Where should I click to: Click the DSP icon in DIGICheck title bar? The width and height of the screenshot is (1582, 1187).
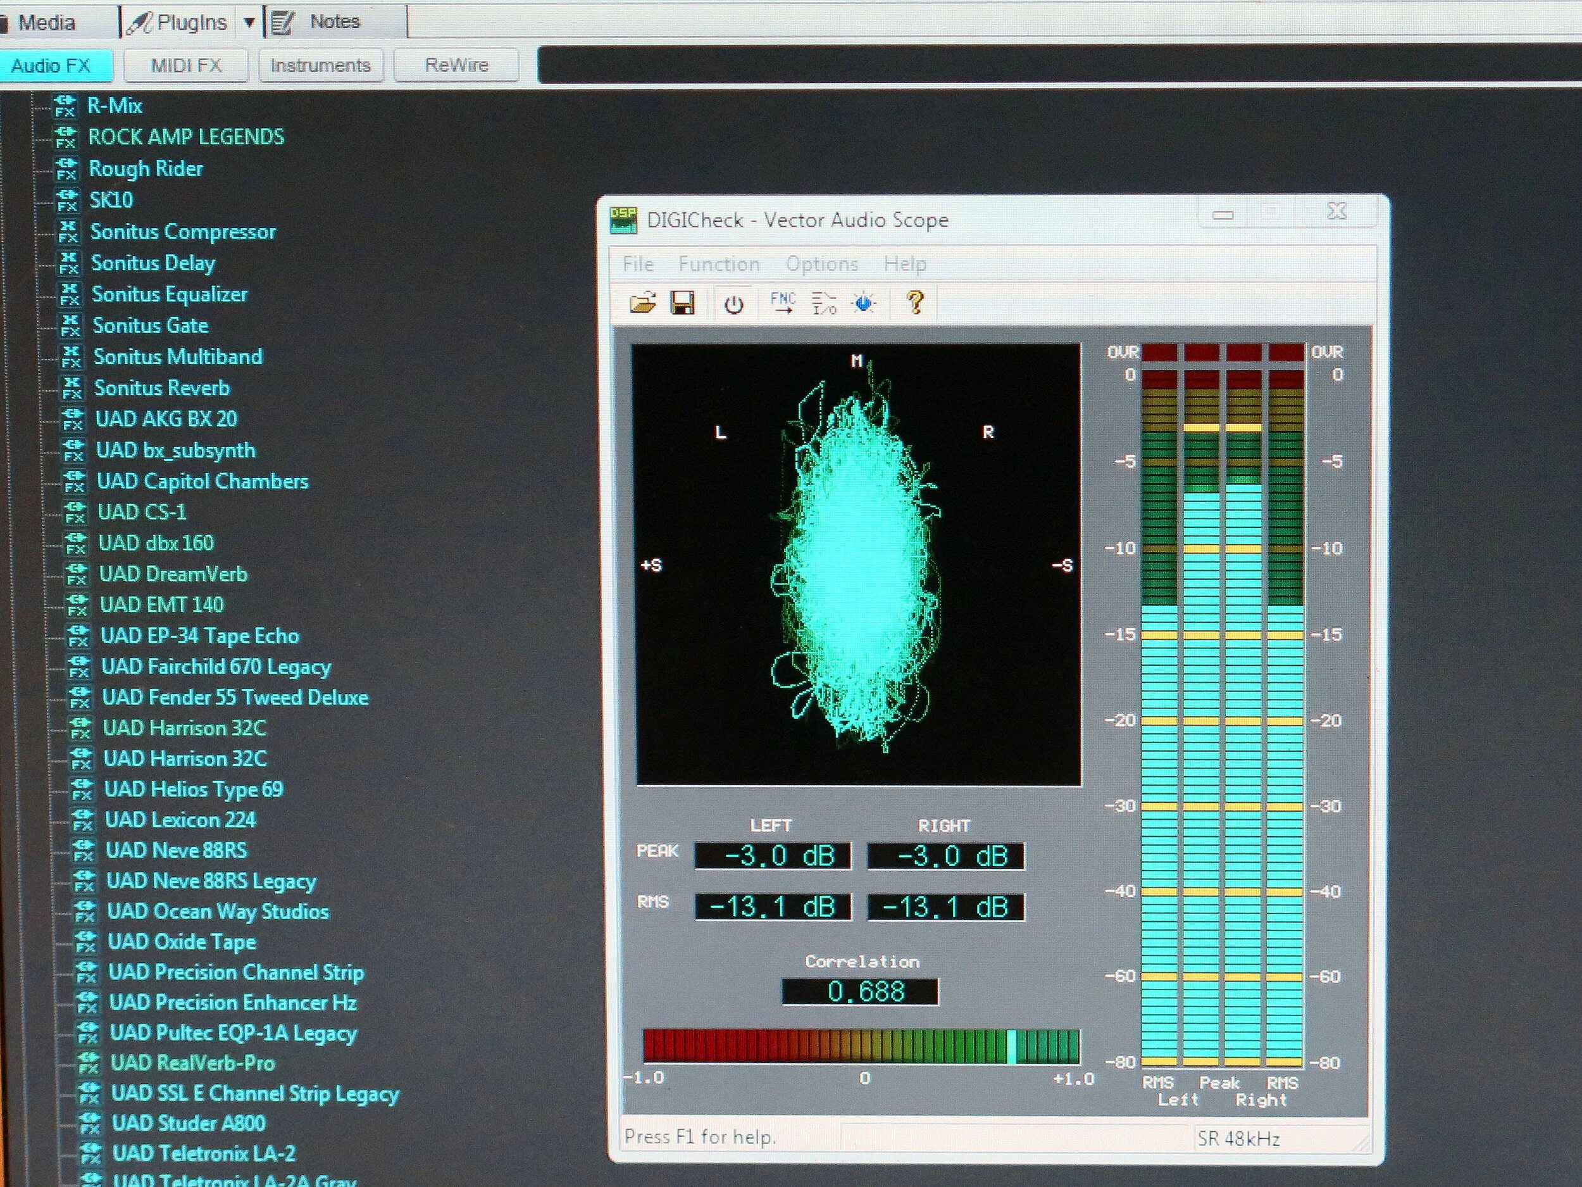(623, 220)
